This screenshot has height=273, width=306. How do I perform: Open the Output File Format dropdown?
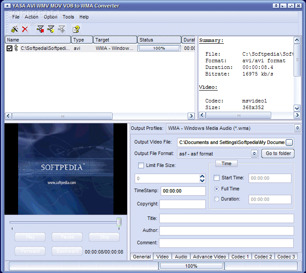click(x=254, y=154)
